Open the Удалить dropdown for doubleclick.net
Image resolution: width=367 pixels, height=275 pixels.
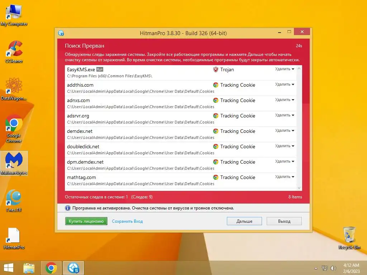tap(285, 146)
